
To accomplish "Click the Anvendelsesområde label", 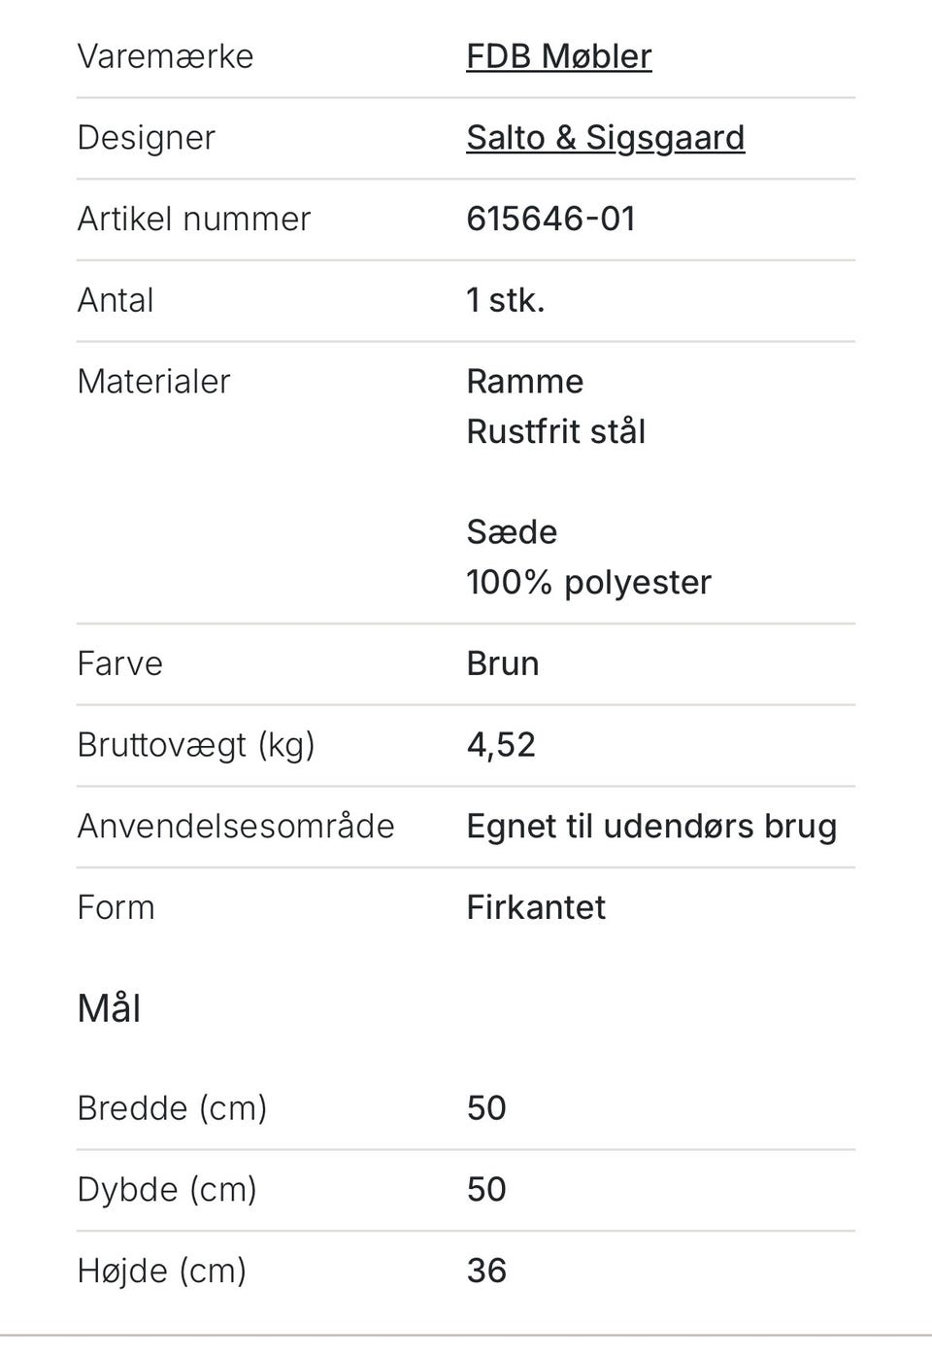I will click(x=235, y=827).
